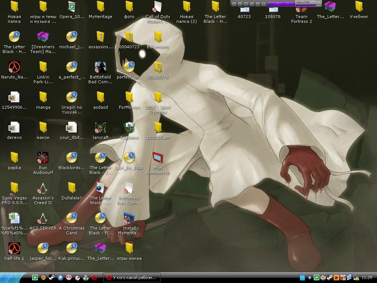Open the Корзина recycle bin

coord(129,128)
